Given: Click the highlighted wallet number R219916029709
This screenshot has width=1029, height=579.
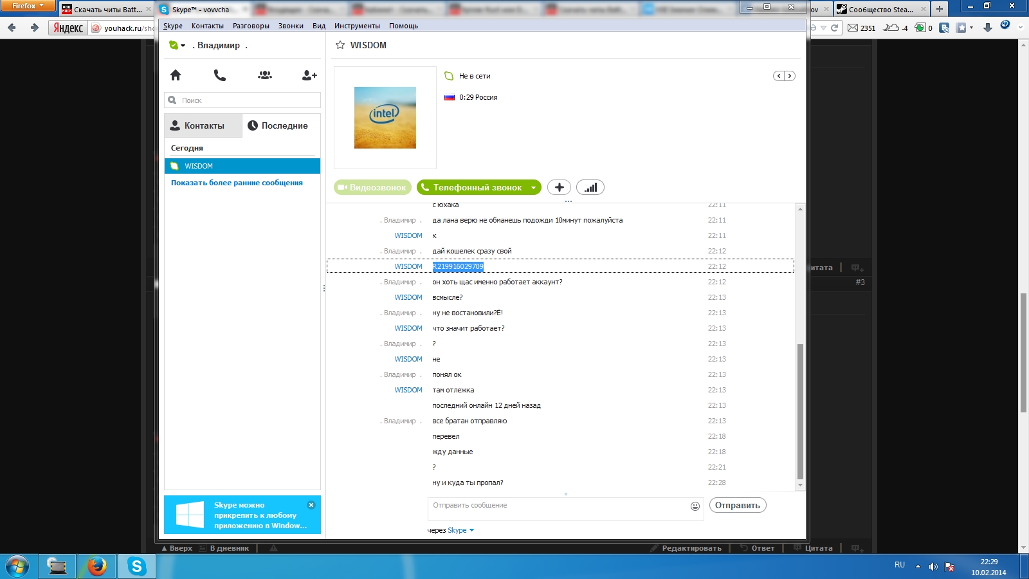Looking at the screenshot, I should (458, 266).
